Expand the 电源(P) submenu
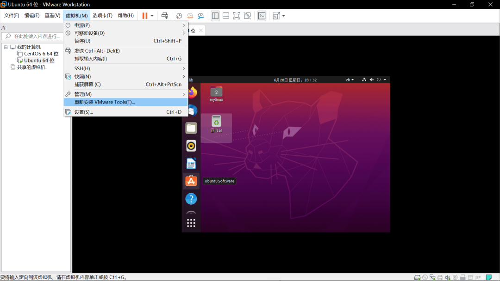Image resolution: width=500 pixels, height=281 pixels. (125, 25)
